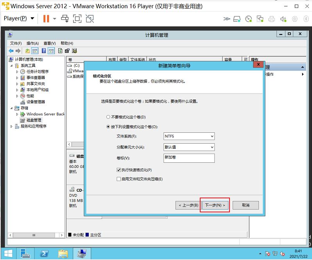Click the 卷标 text field with 新加卷

coord(189,158)
